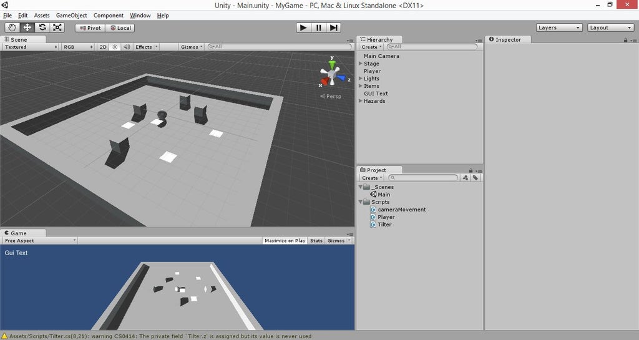Click the Scene view search field
The image size is (639, 340).
coord(279,47)
